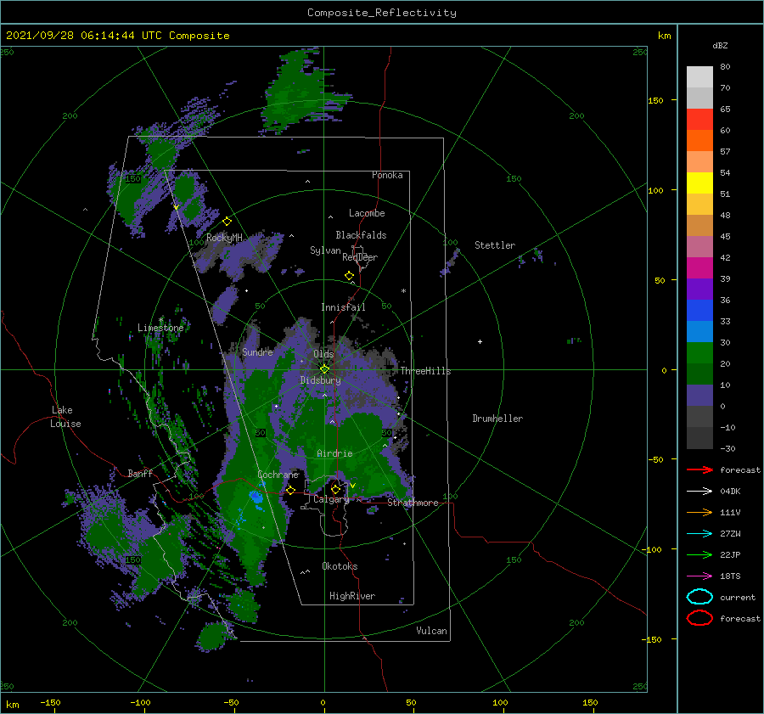This screenshot has width=764, height=714.
Task: Click the Strathmore city label
Action: coord(413,503)
